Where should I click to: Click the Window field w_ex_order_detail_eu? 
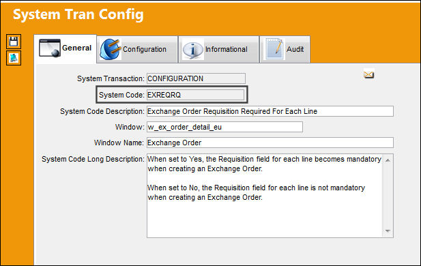coord(224,127)
